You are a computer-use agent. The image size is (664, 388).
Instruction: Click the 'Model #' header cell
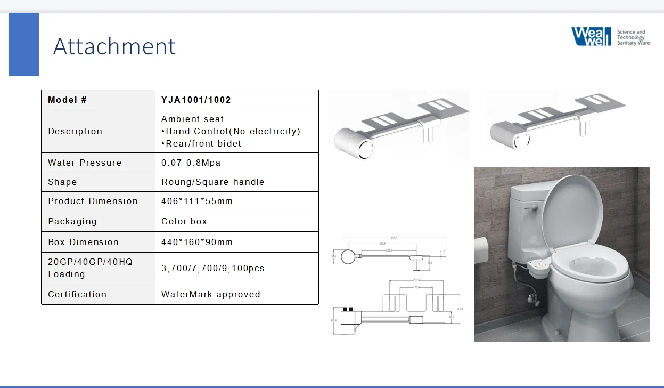[98, 100]
